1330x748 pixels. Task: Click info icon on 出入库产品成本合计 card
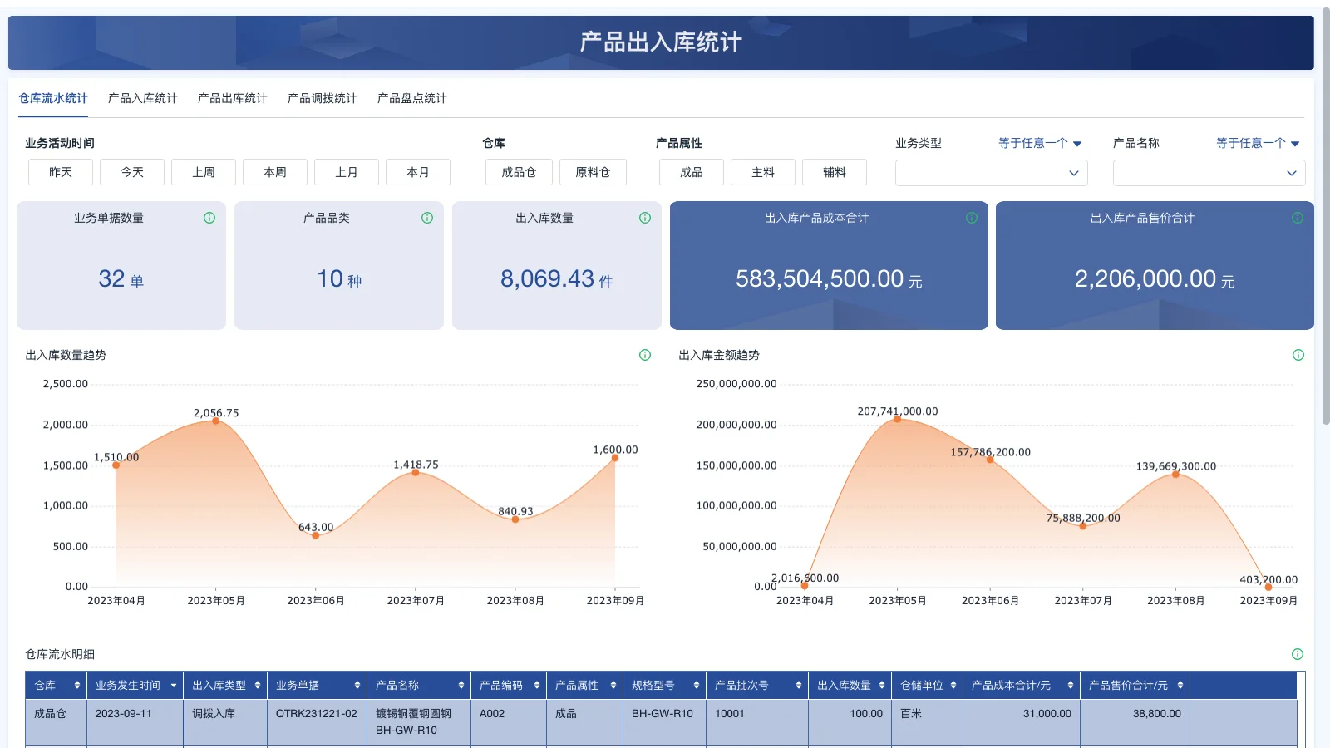[971, 218]
